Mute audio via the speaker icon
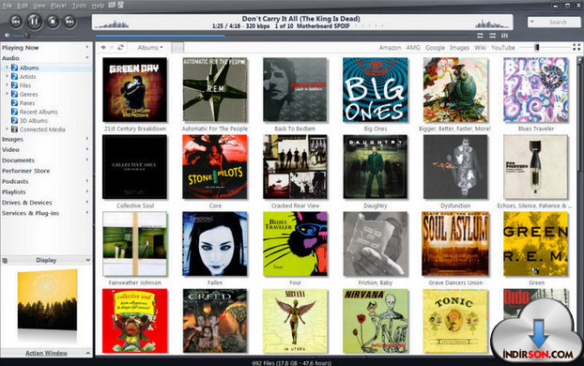 tap(7, 36)
